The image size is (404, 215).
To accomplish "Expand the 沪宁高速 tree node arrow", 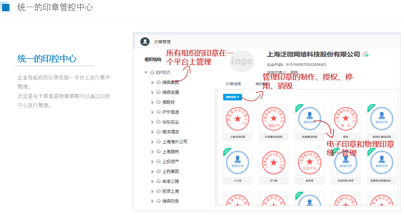I will tap(152, 112).
